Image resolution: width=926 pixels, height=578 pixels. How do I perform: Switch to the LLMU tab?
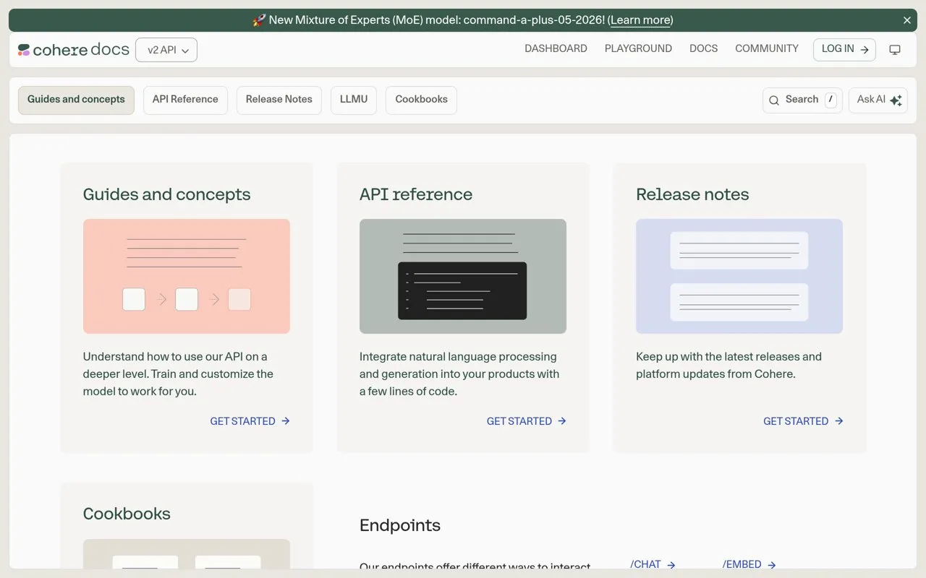coord(354,100)
